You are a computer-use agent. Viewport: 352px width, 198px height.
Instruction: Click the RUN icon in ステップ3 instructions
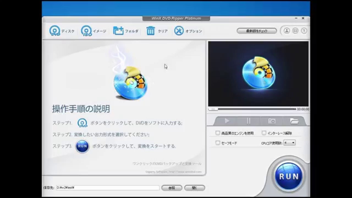point(82,146)
